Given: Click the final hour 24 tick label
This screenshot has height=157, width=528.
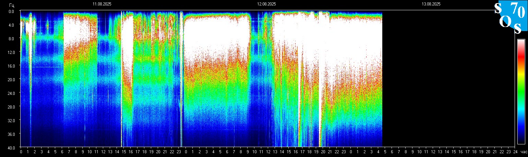Looking at the screenshot, I should pos(515,152).
